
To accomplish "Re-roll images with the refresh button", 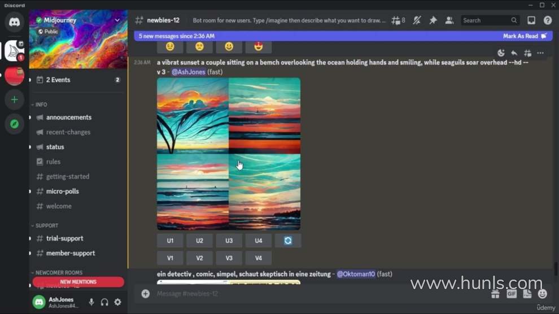I will click(x=288, y=241).
